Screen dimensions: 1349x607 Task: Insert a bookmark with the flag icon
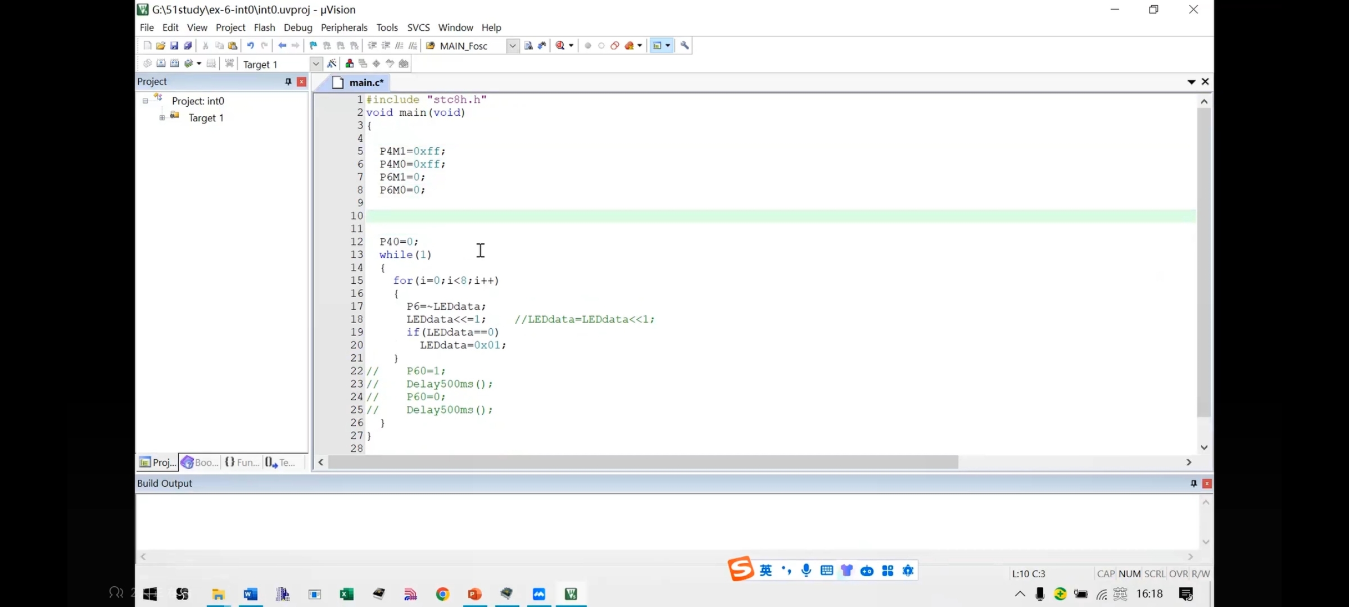click(314, 46)
